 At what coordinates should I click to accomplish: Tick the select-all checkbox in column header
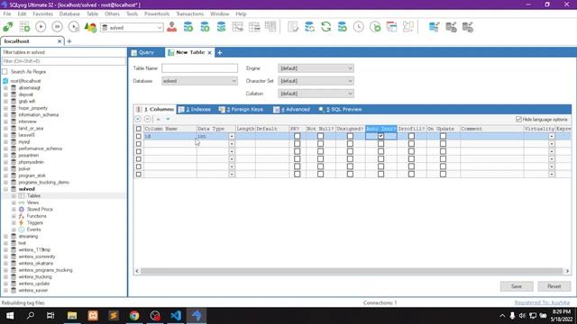[138, 129]
